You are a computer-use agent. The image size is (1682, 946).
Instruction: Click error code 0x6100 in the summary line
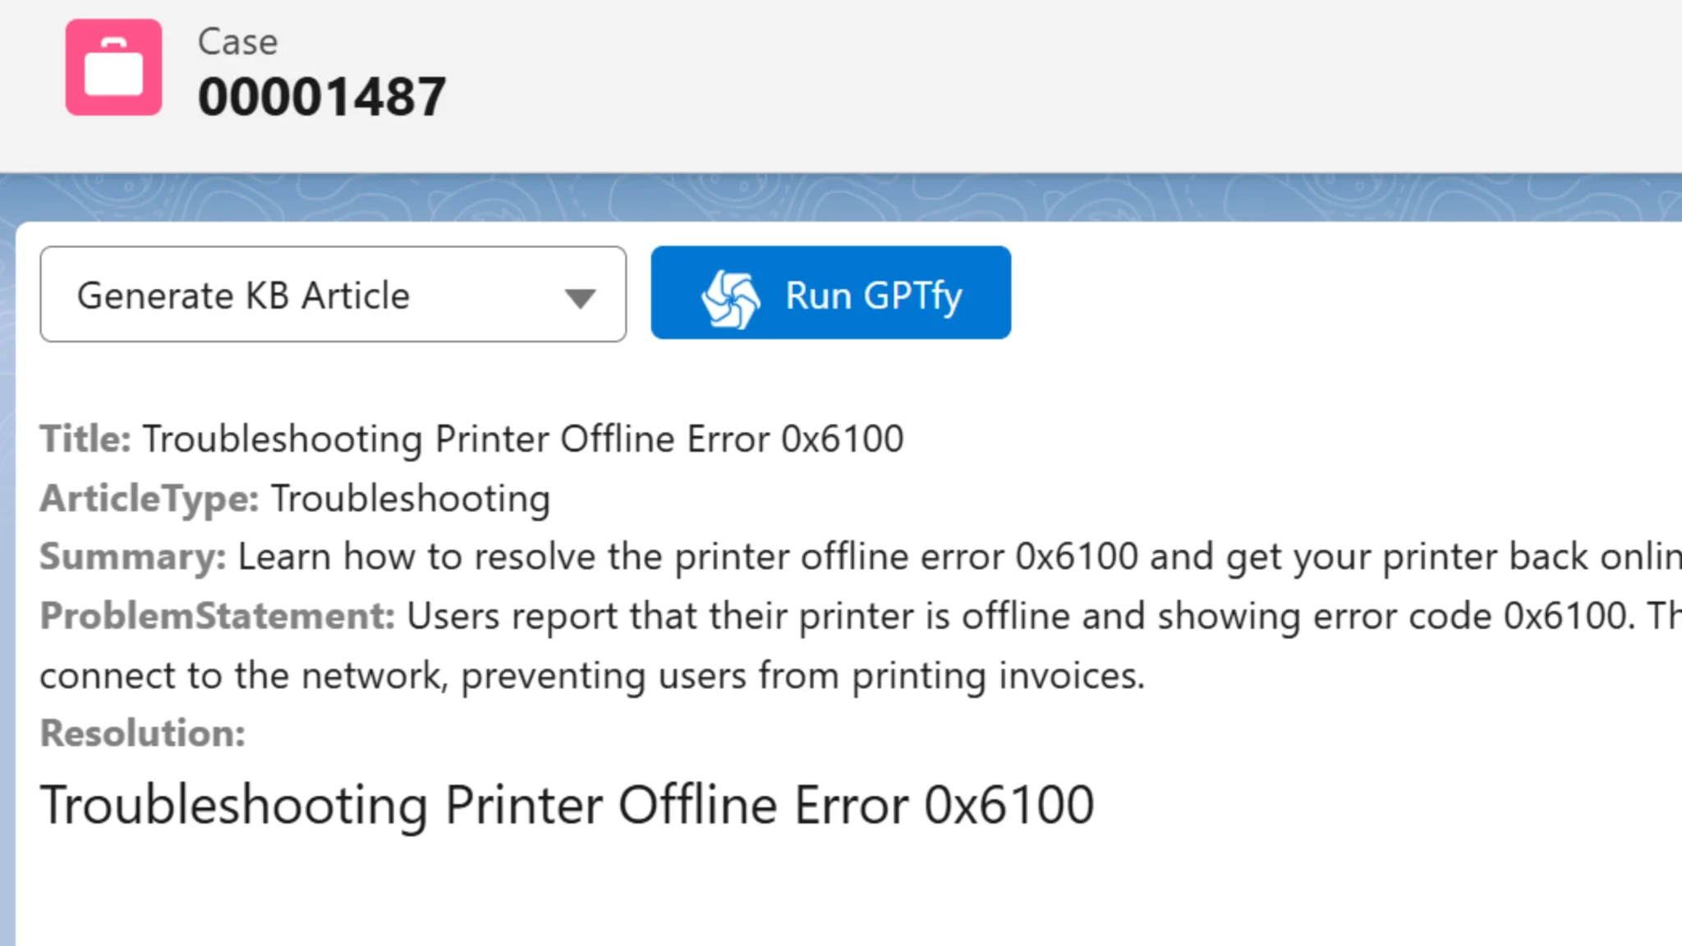coord(1076,557)
